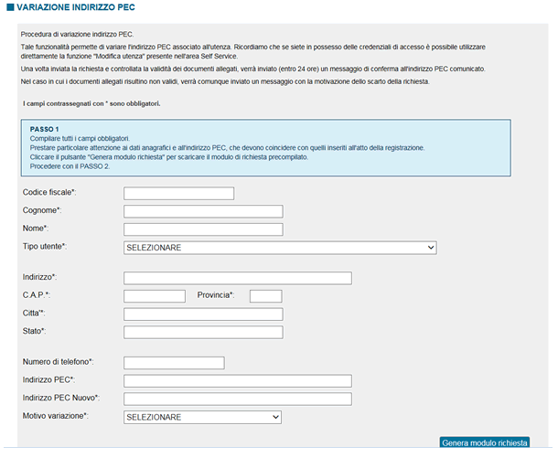Focus the Numero di telefono field
The image size is (558, 458).
(x=174, y=363)
